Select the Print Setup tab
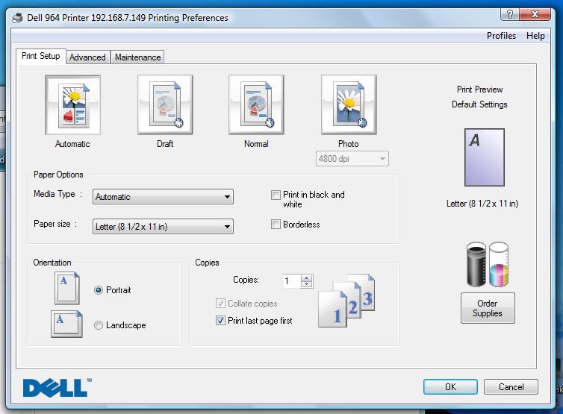The image size is (563, 414). tap(41, 56)
